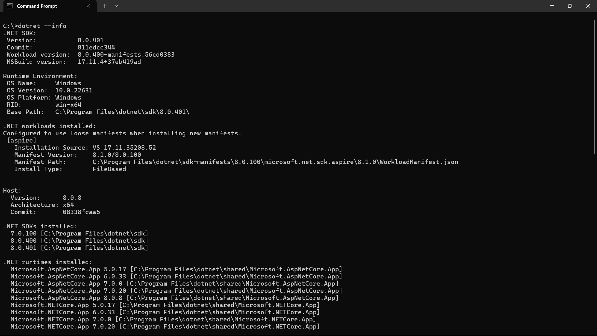Minimize the terminal window
The height and width of the screenshot is (336, 597).
point(552,6)
